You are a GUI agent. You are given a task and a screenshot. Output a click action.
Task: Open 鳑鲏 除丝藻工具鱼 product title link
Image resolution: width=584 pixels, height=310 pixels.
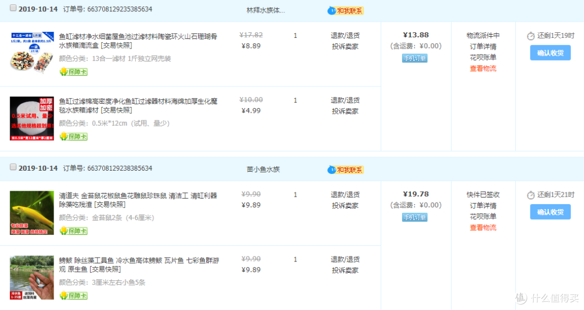coord(138,265)
